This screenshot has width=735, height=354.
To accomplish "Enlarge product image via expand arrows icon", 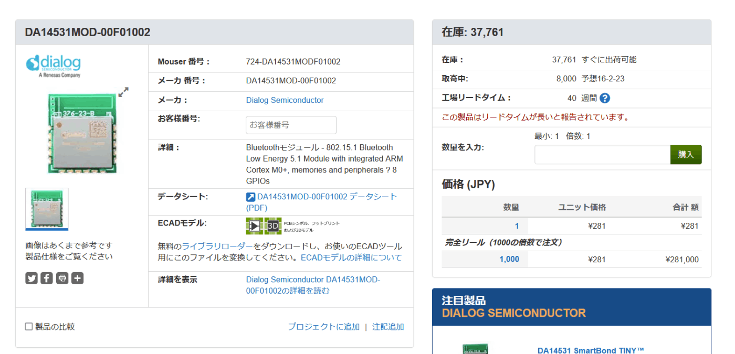I will click(123, 92).
